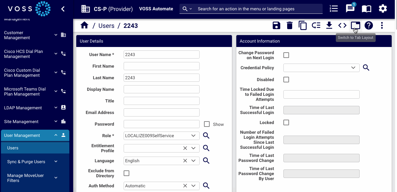Click the Delete trash can icon
Image resolution: width=397 pixels, height=192 pixels.
coord(289,25)
